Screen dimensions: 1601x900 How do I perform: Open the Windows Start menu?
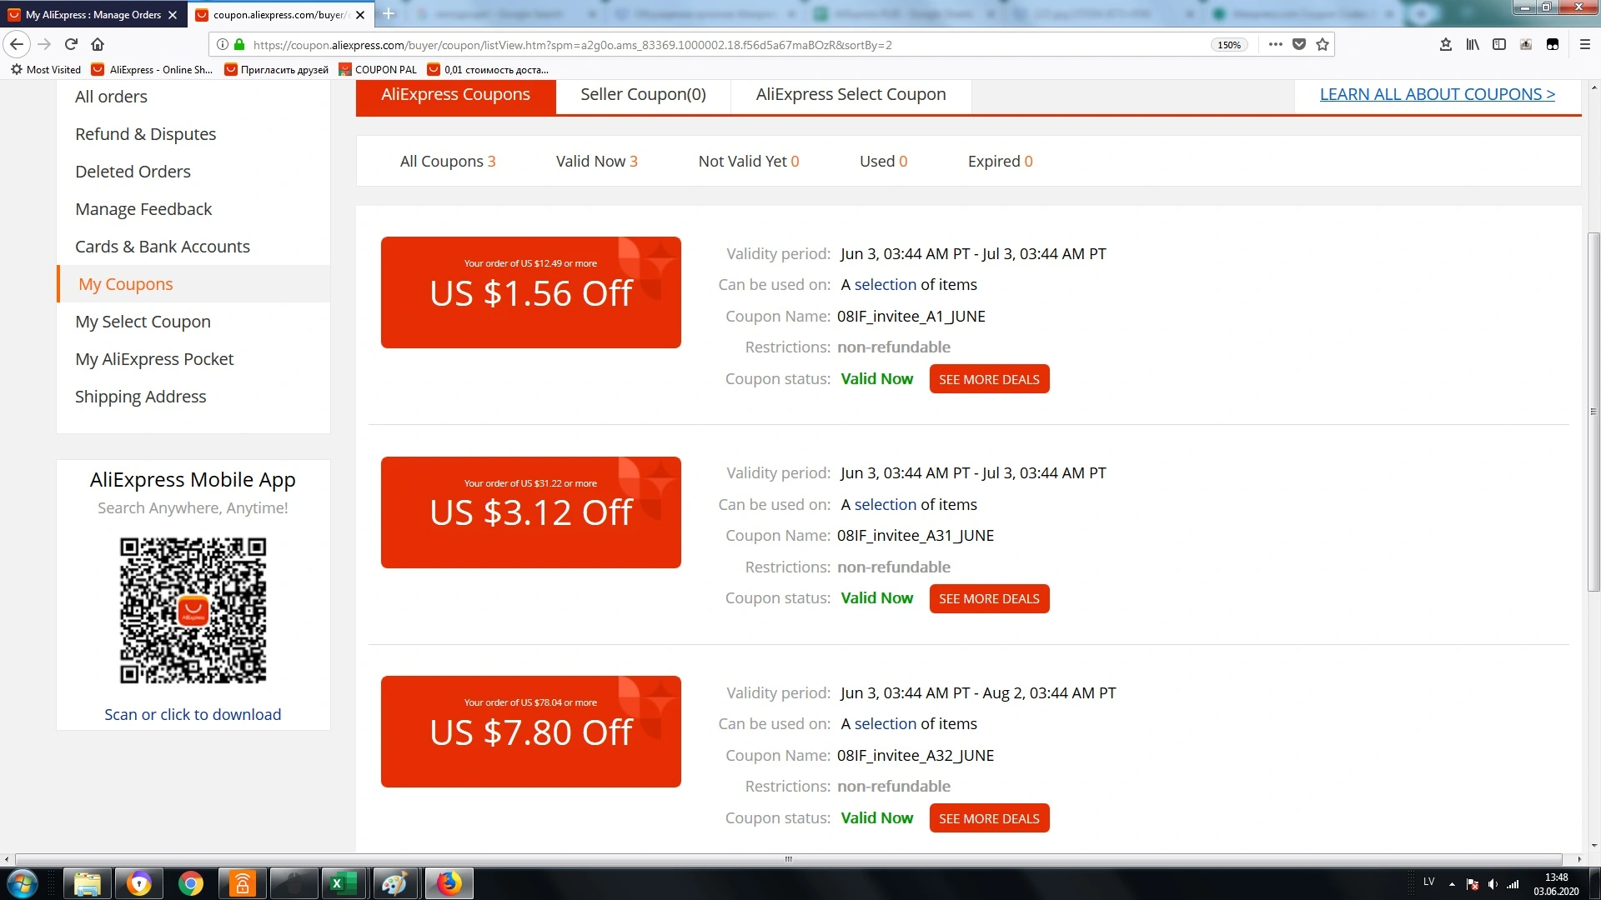22,883
